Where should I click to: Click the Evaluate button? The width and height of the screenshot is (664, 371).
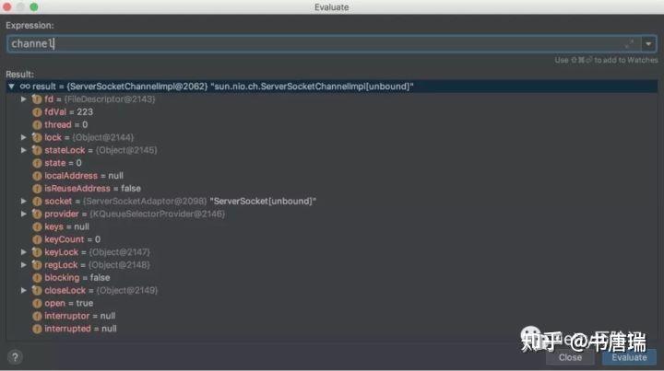coord(629,357)
